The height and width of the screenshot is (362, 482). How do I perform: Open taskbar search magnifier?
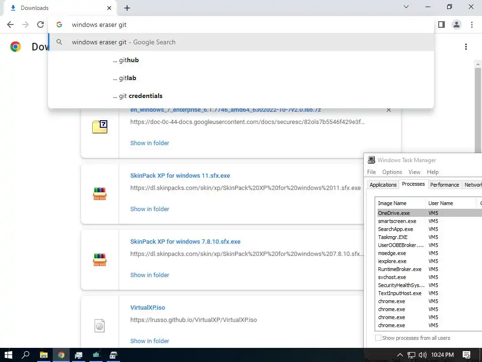[x=25, y=355]
